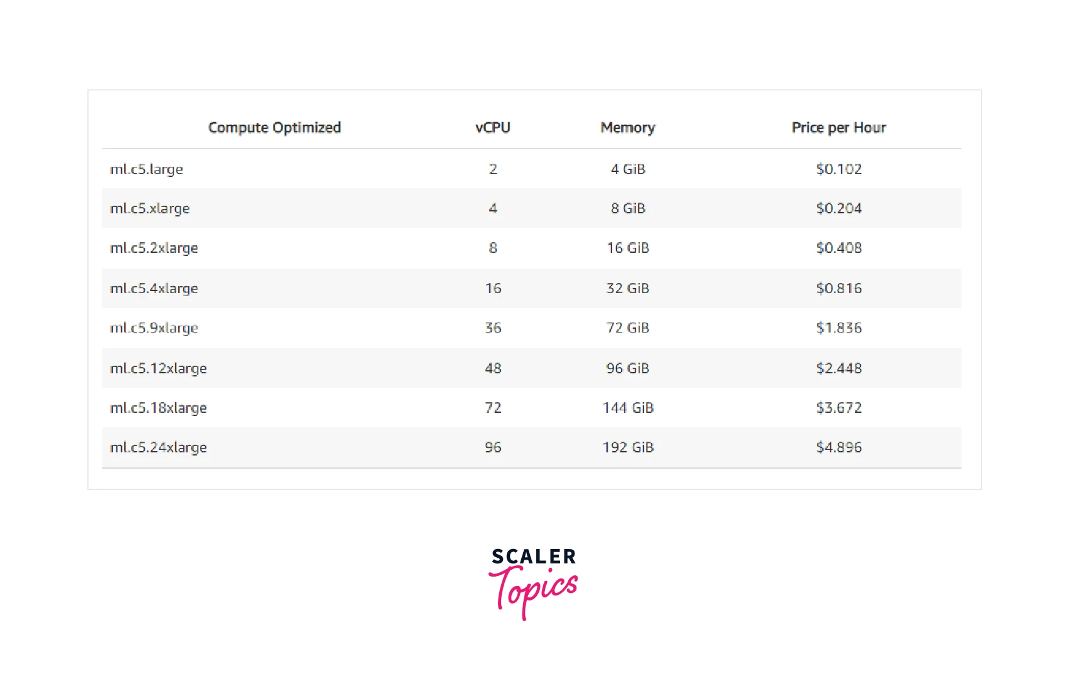Click the Price per Hour header

coord(839,127)
